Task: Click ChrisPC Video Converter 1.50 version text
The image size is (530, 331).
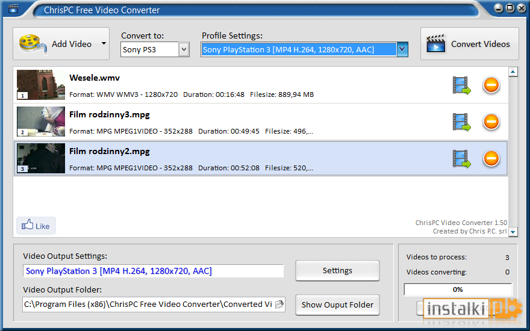Action: click(x=461, y=223)
